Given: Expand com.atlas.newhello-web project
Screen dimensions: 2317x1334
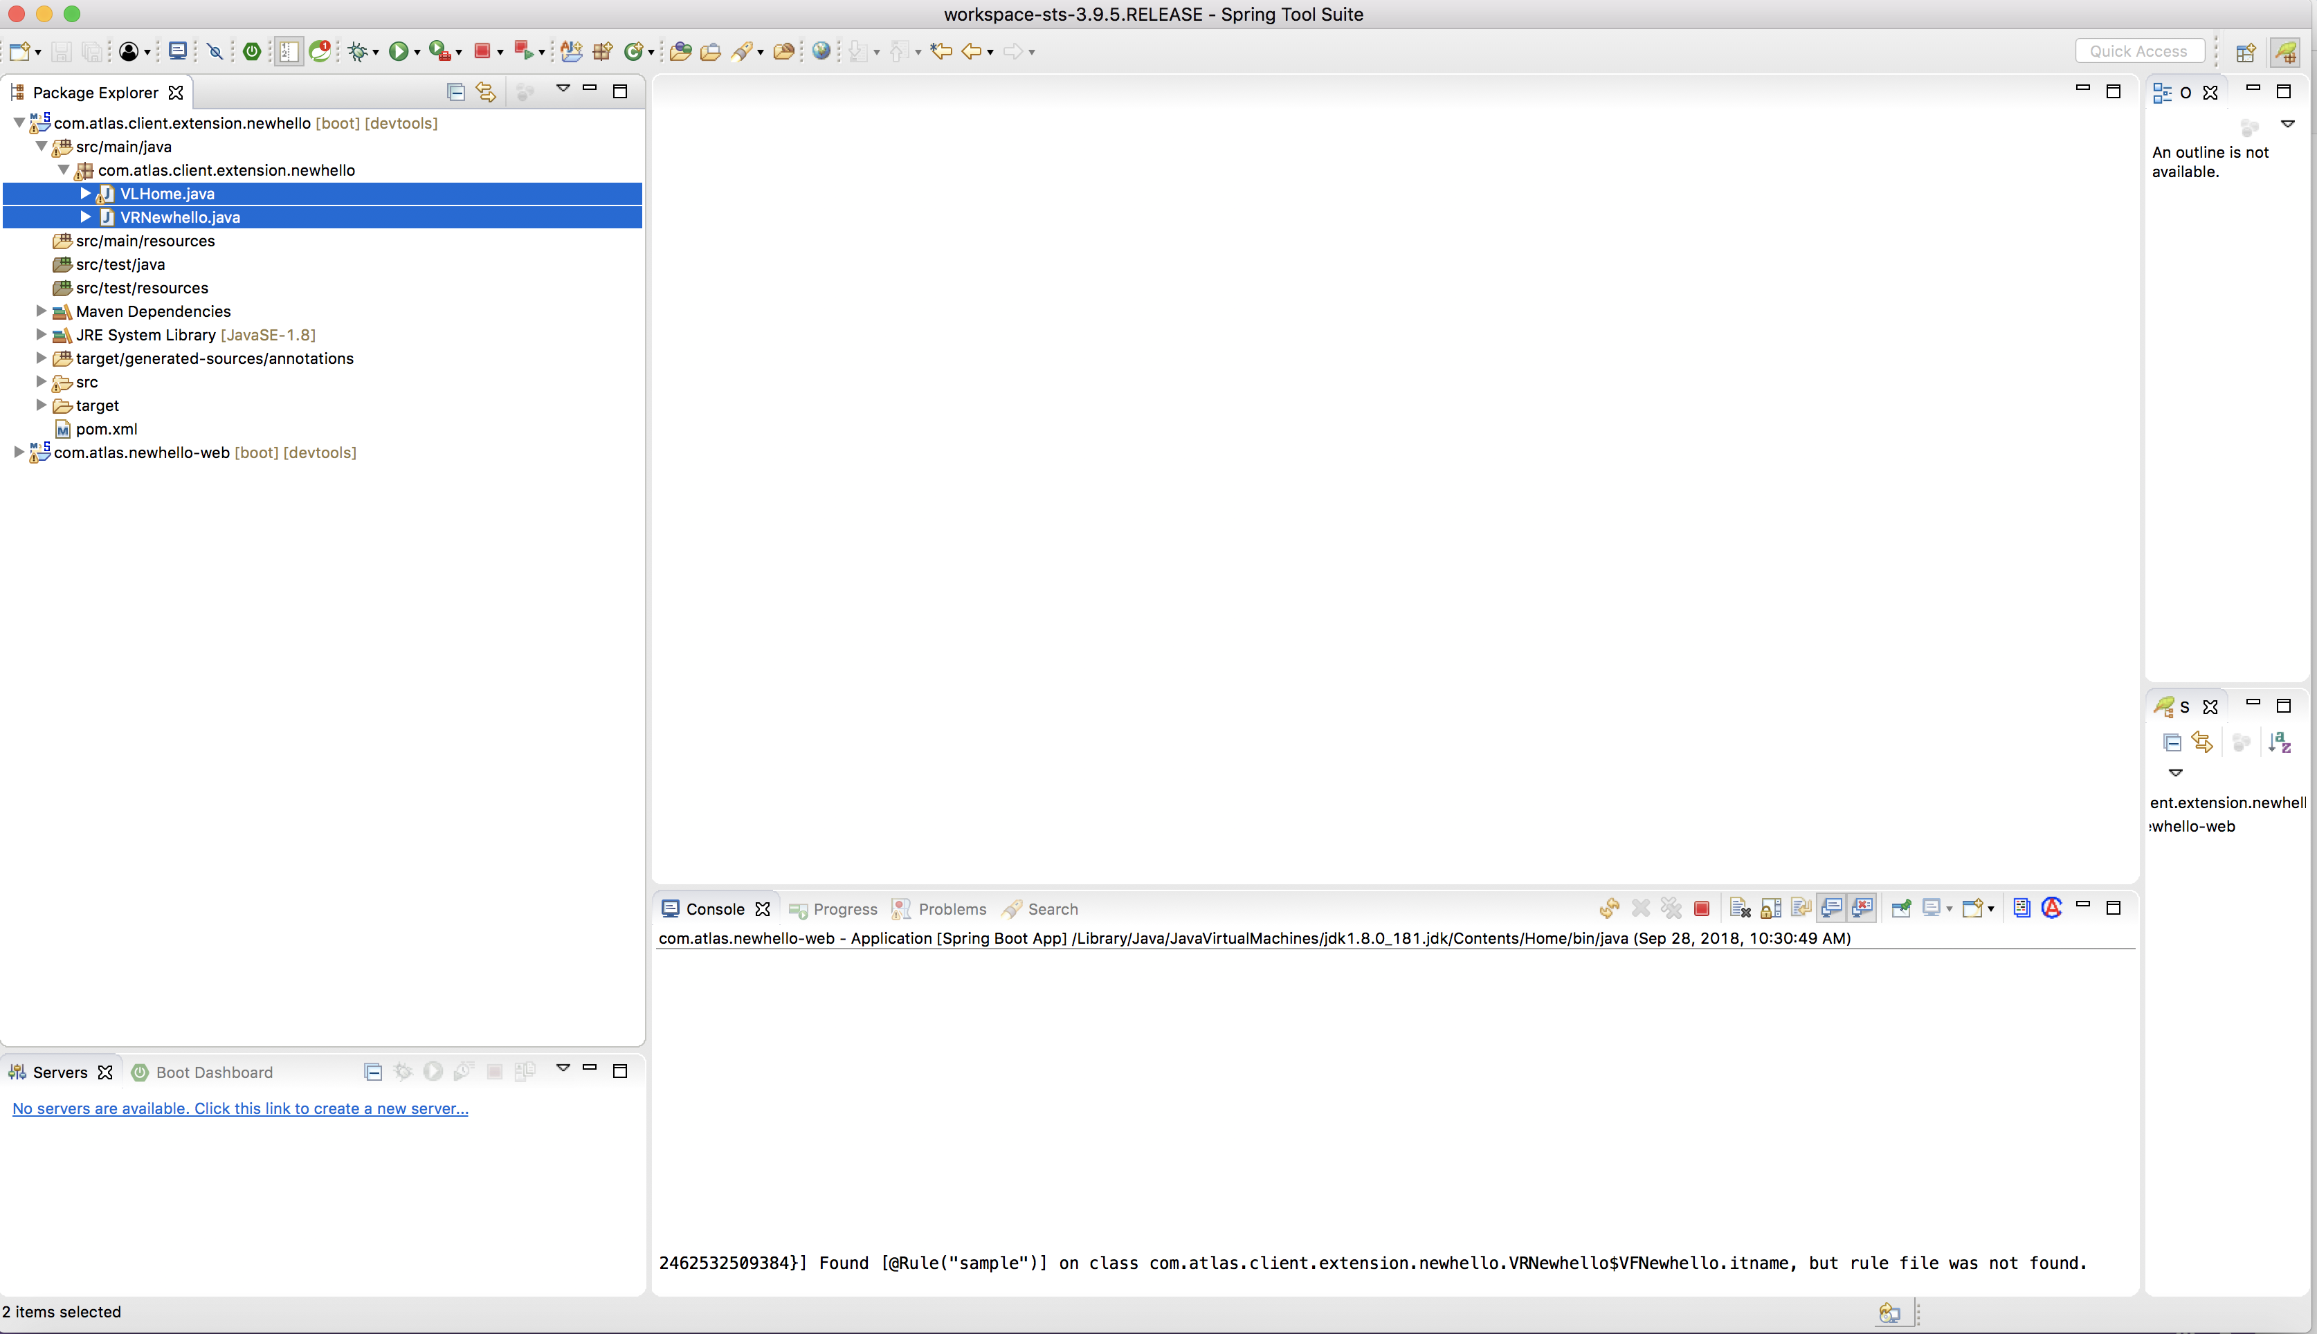Looking at the screenshot, I should [x=18, y=453].
